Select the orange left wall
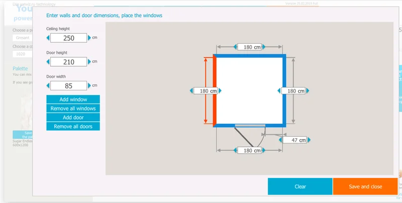The image size is (402, 203). tap(215, 90)
